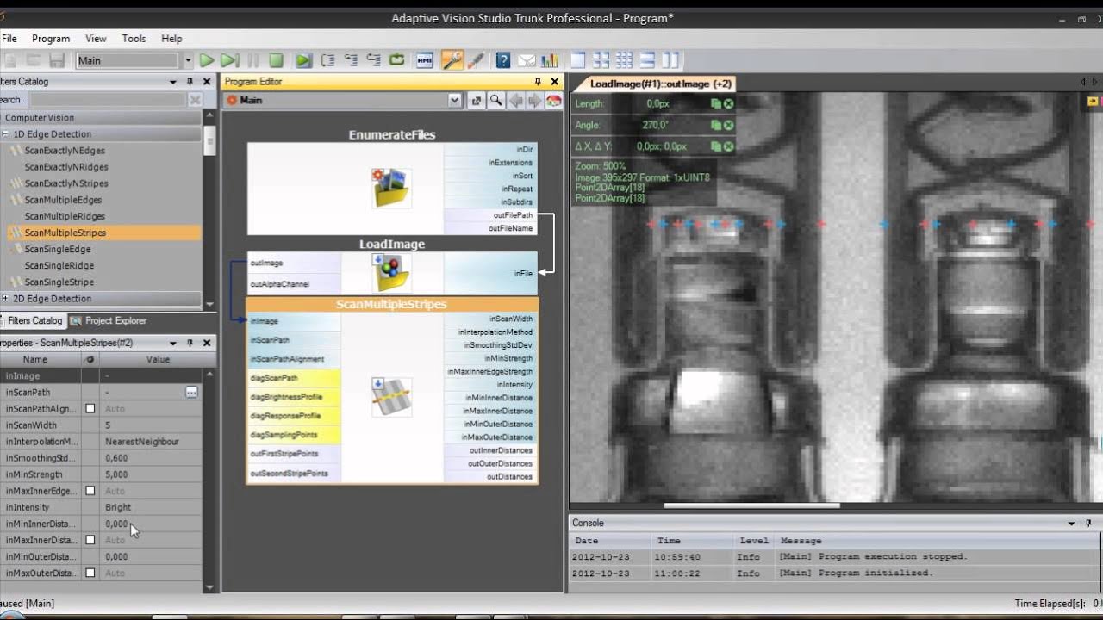Screen dimensions: 1103x620
Task: Clear the Angle measurement with its green X
Action: coord(729,125)
